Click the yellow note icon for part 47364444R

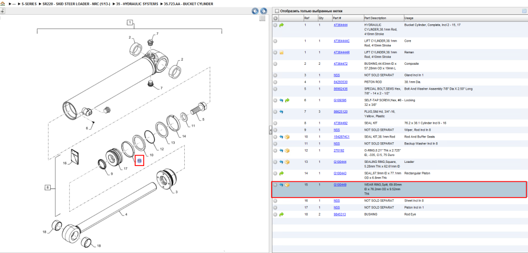coord(281,53)
